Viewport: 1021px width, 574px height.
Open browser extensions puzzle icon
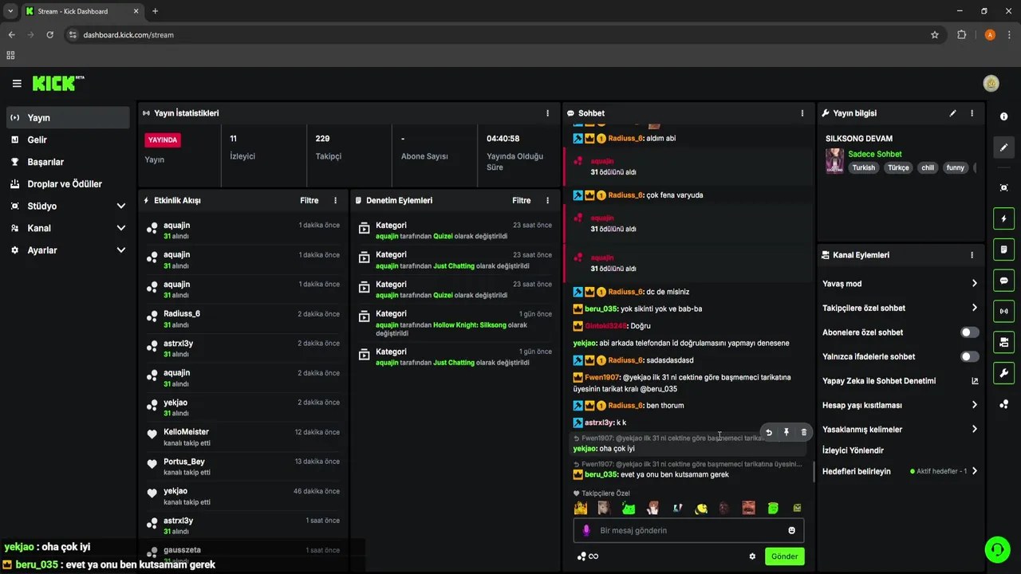961,35
